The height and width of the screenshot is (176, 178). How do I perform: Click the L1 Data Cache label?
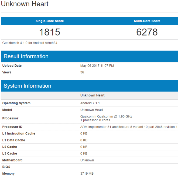point(14,140)
